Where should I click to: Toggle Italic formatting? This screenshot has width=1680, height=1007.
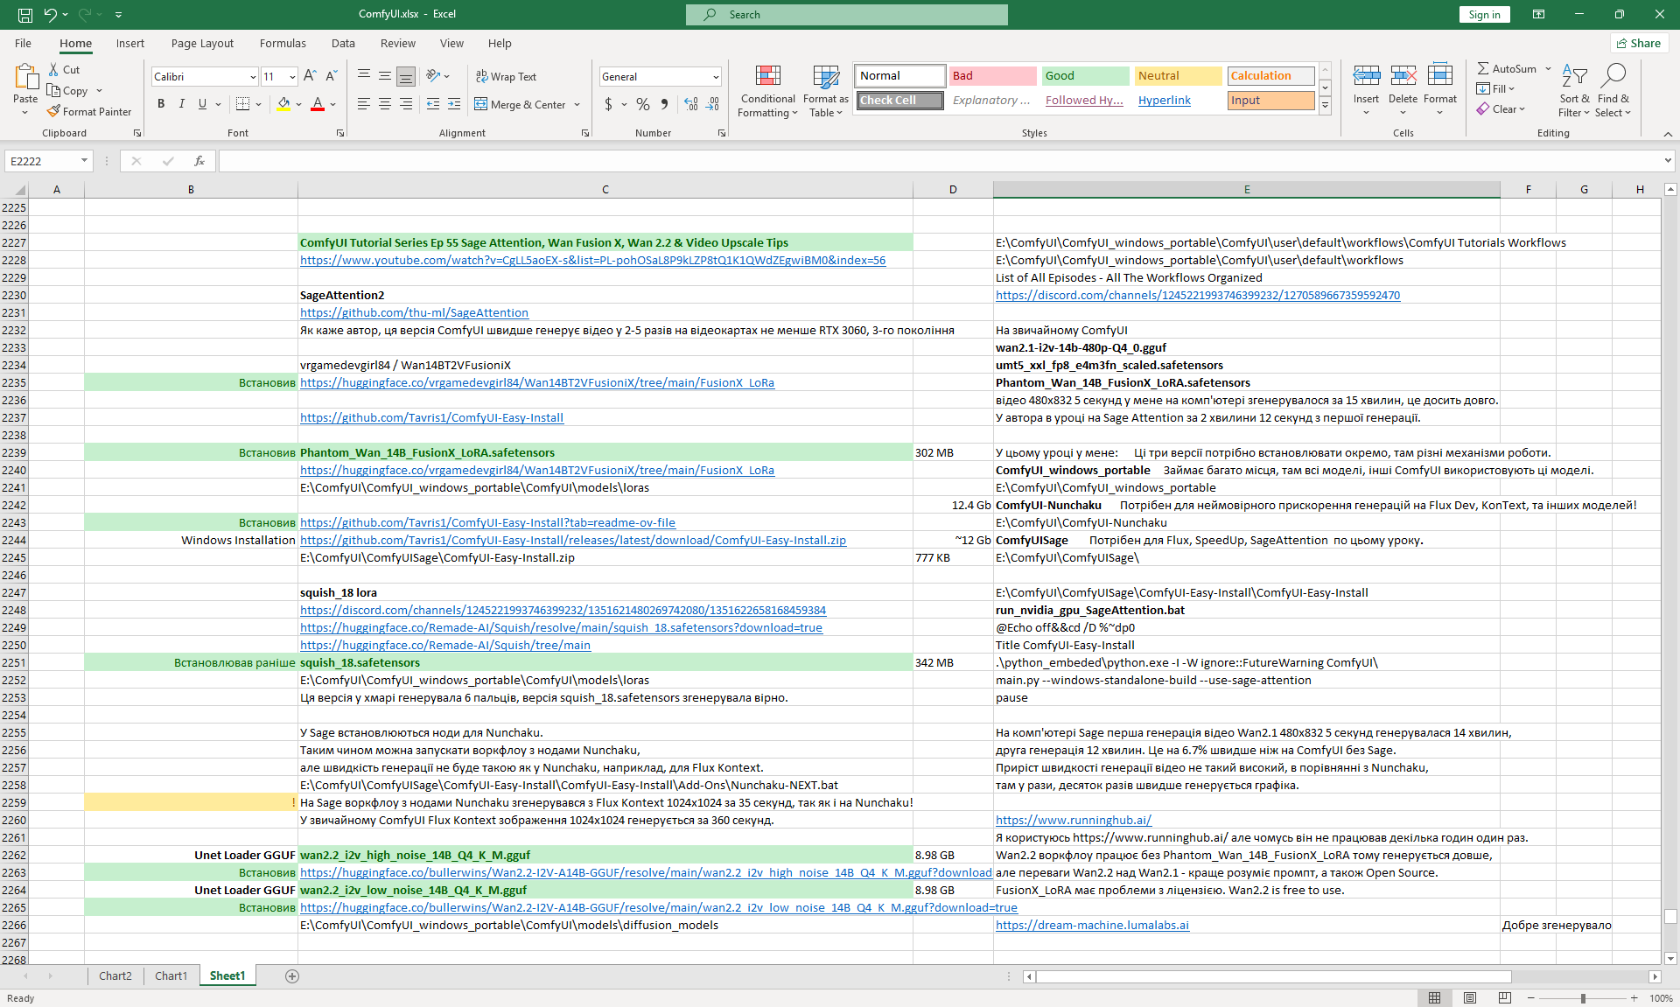182,104
